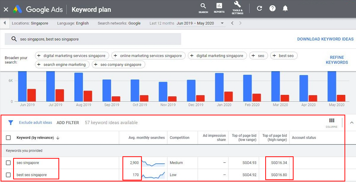Open the help question mark icon
The height and width of the screenshot is (182, 356).
coord(272,9)
